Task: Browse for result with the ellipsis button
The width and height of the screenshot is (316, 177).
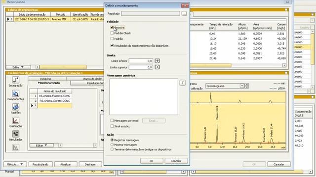Action: [184, 14]
